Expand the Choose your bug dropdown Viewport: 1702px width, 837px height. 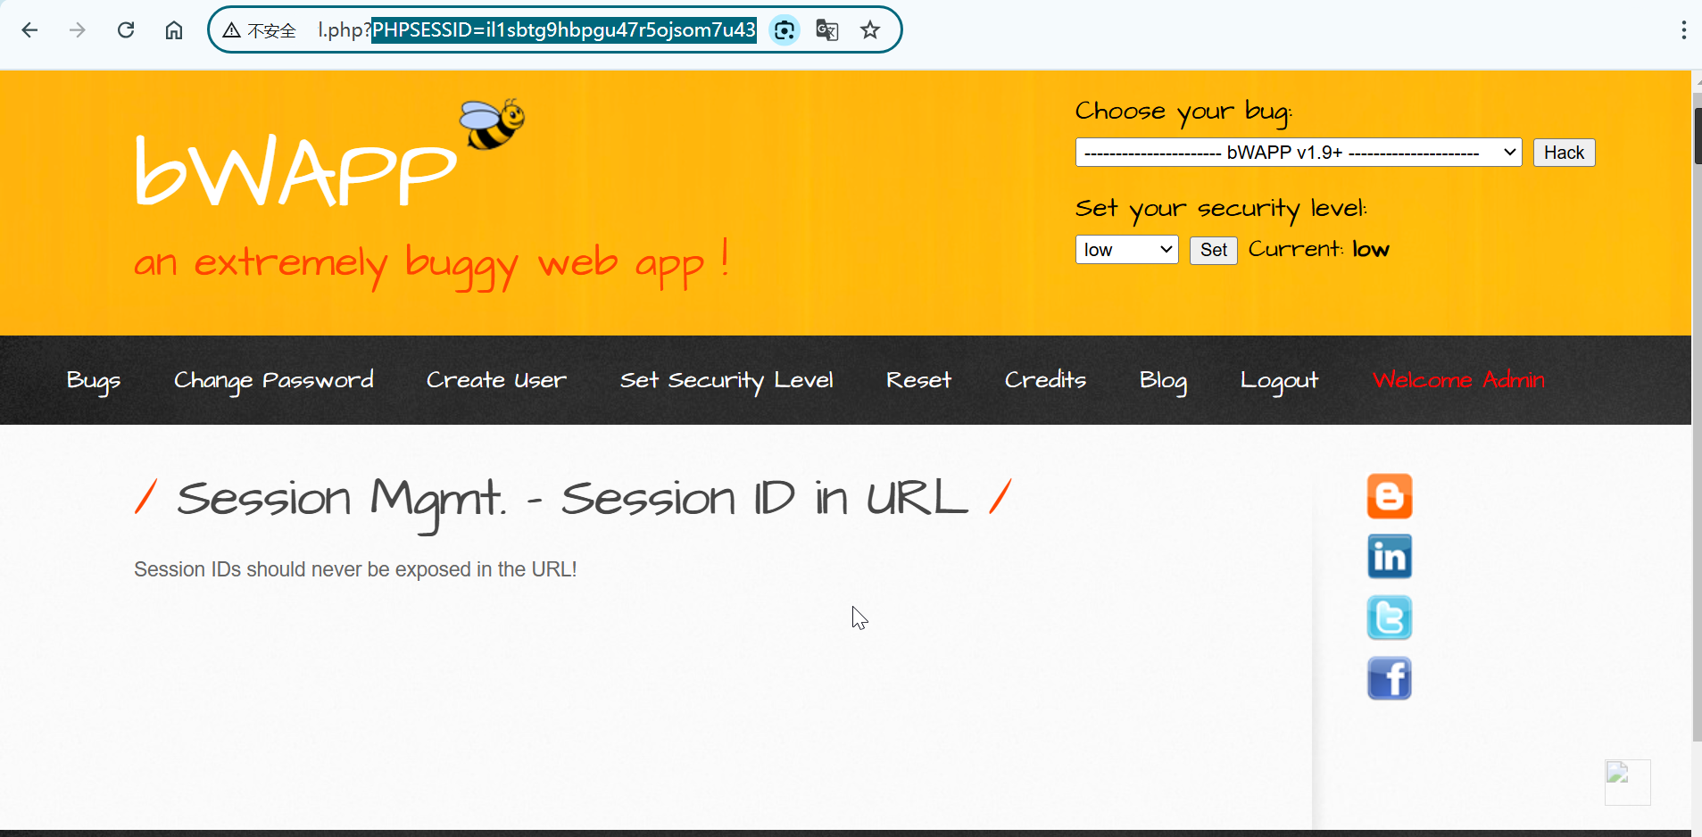(x=1298, y=153)
